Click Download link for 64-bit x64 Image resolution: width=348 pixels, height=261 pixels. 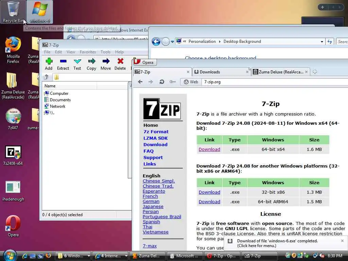(x=209, y=150)
